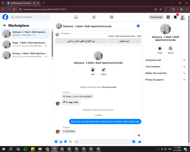
Task: Open a new browser tab
Action: 43,3
